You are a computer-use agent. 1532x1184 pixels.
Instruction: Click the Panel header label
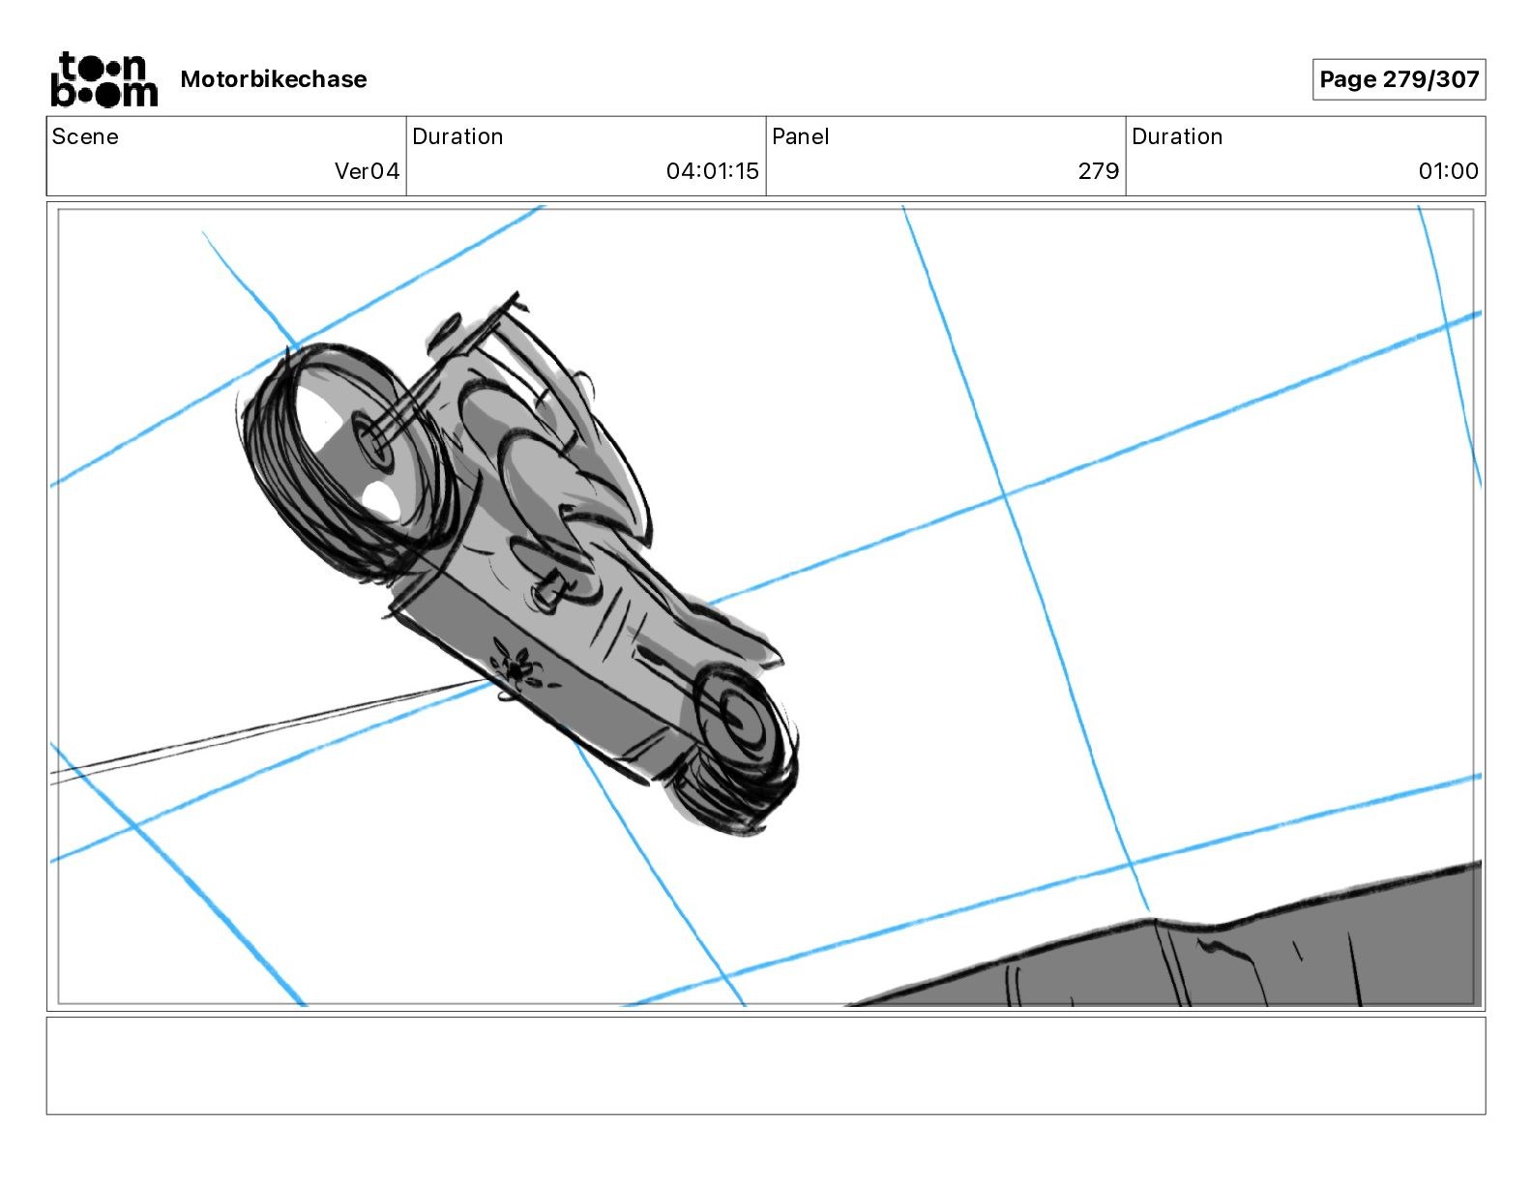point(800,136)
